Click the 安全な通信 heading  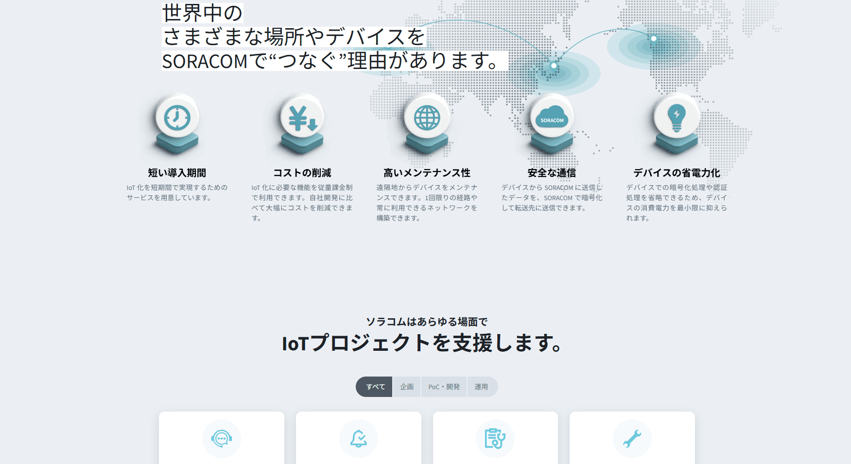(x=552, y=173)
